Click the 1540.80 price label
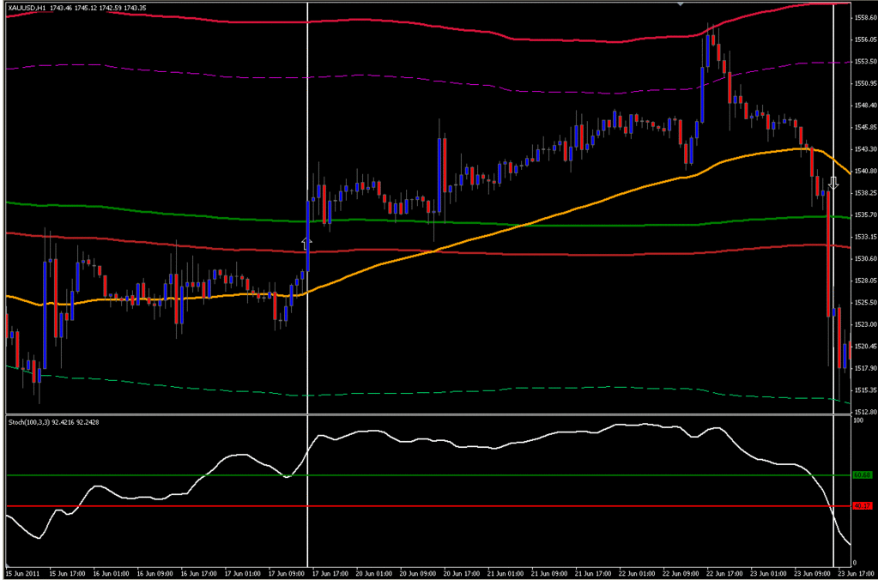This screenshot has height=580, width=878. pos(864,171)
